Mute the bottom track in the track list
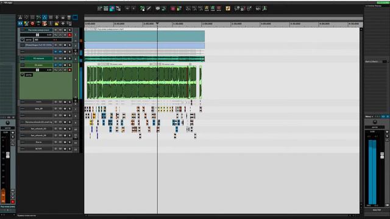Image resolution: width=390 pixels, height=219 pixels. coord(65,149)
